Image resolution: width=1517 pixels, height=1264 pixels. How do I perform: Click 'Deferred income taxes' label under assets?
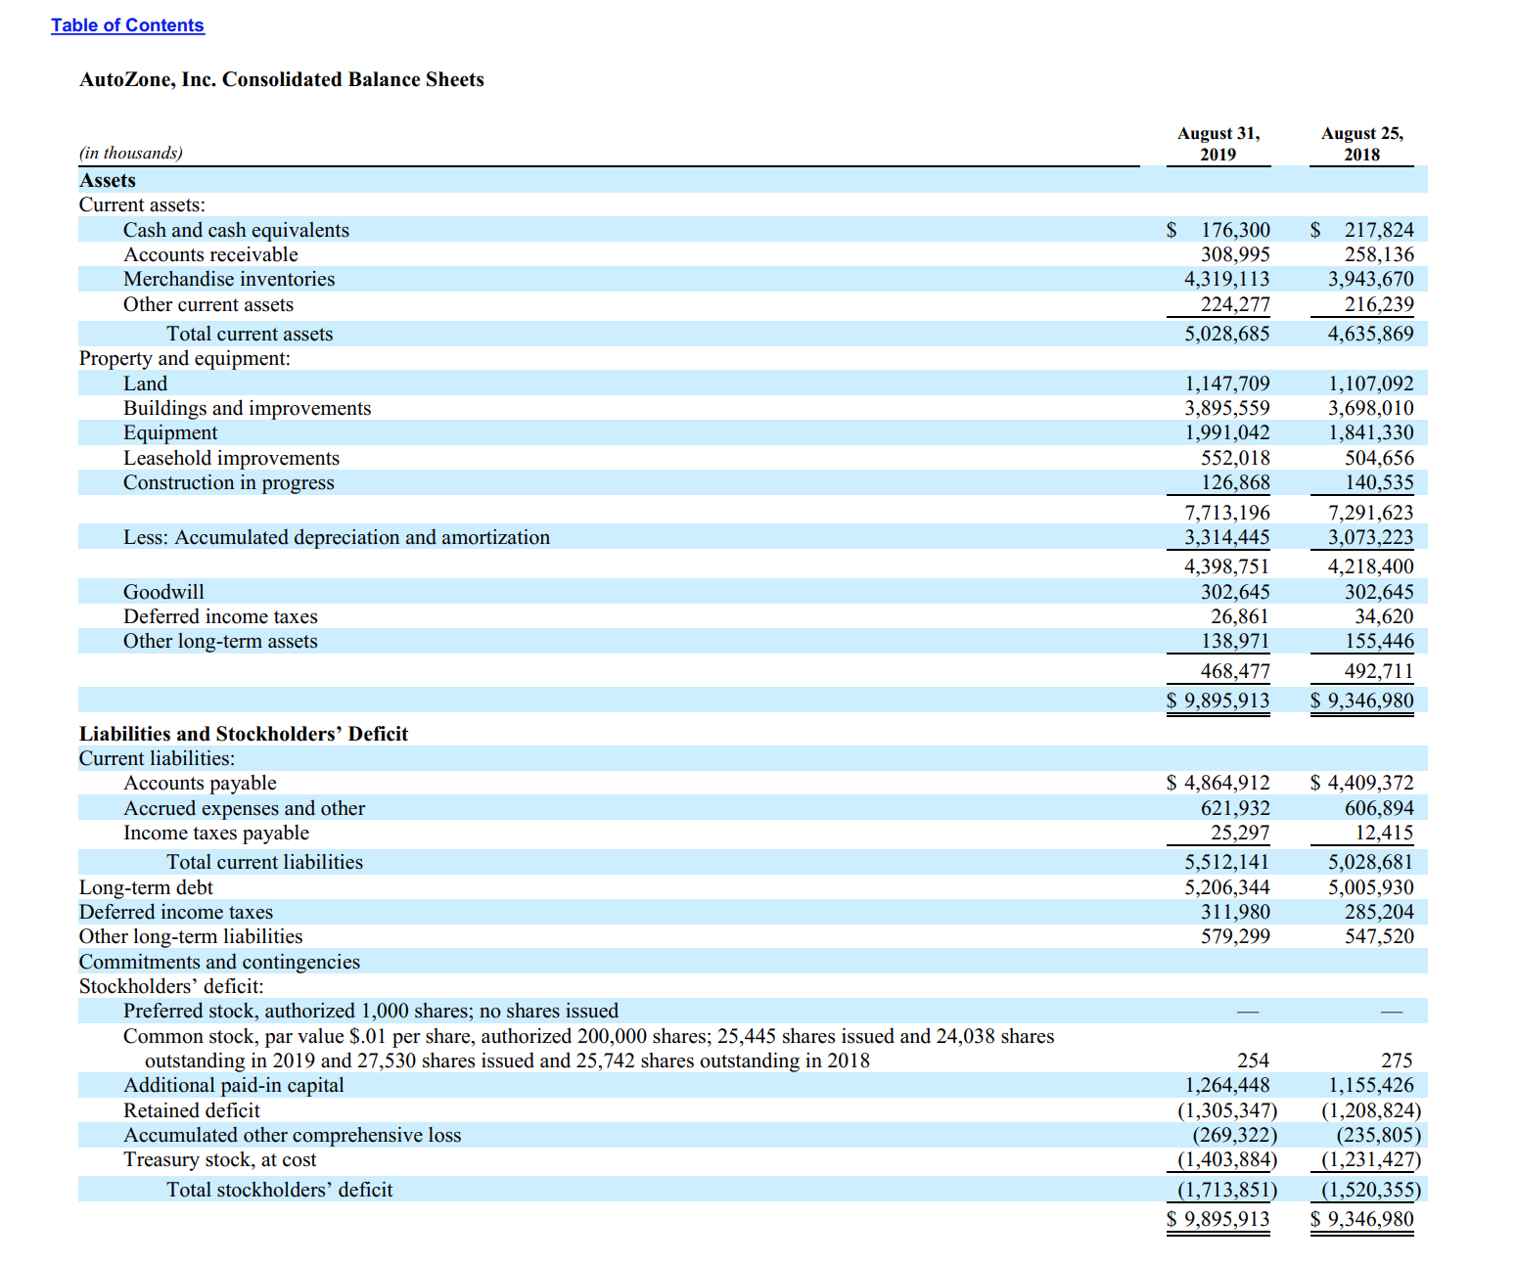(220, 616)
